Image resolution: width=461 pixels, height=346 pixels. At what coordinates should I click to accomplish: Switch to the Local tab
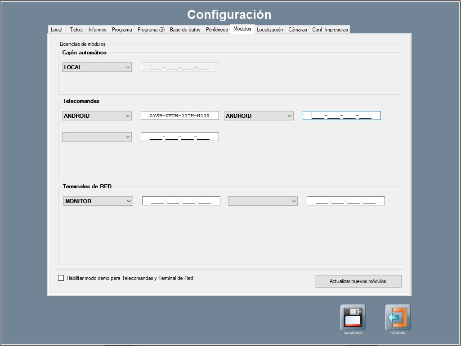coord(57,30)
